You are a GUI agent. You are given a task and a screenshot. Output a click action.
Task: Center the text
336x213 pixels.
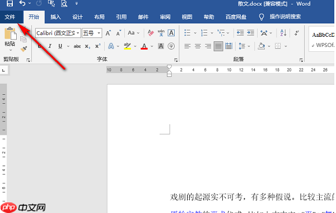(198, 46)
